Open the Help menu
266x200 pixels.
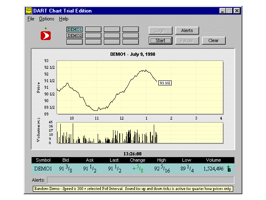coord(64,19)
